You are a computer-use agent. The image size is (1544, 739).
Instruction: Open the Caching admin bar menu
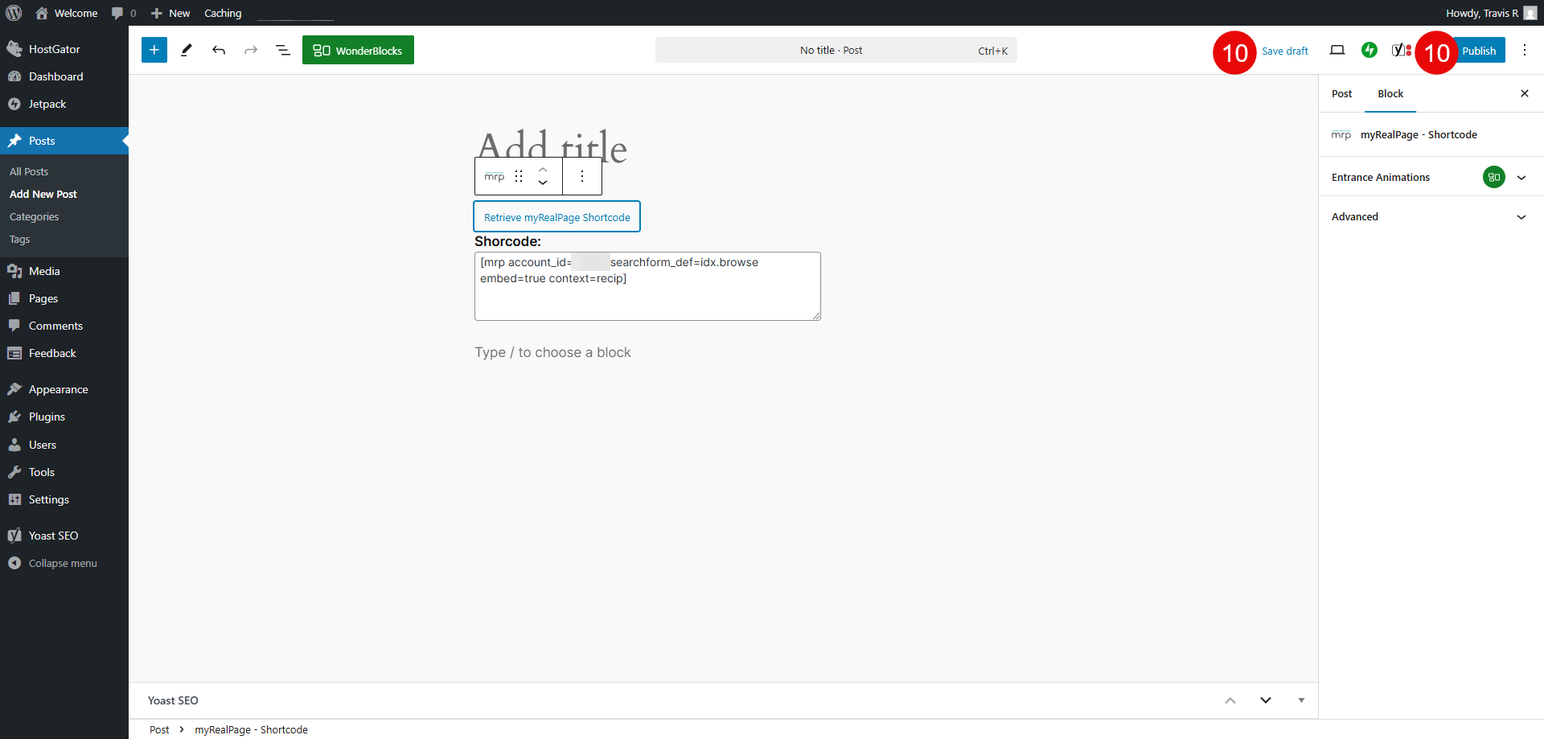tap(223, 13)
